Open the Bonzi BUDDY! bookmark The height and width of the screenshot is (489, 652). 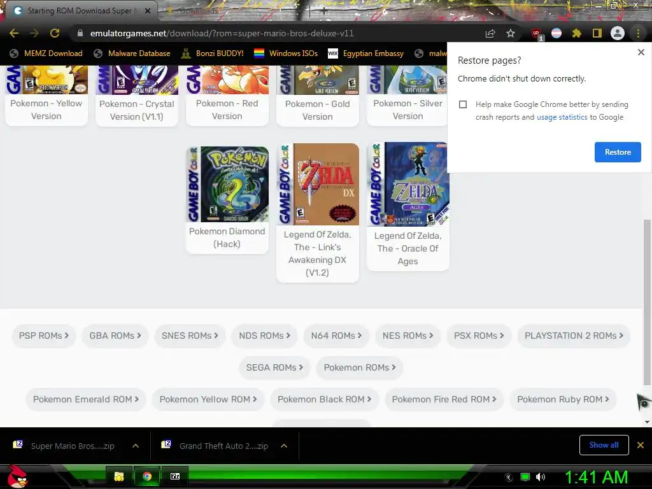(213, 53)
